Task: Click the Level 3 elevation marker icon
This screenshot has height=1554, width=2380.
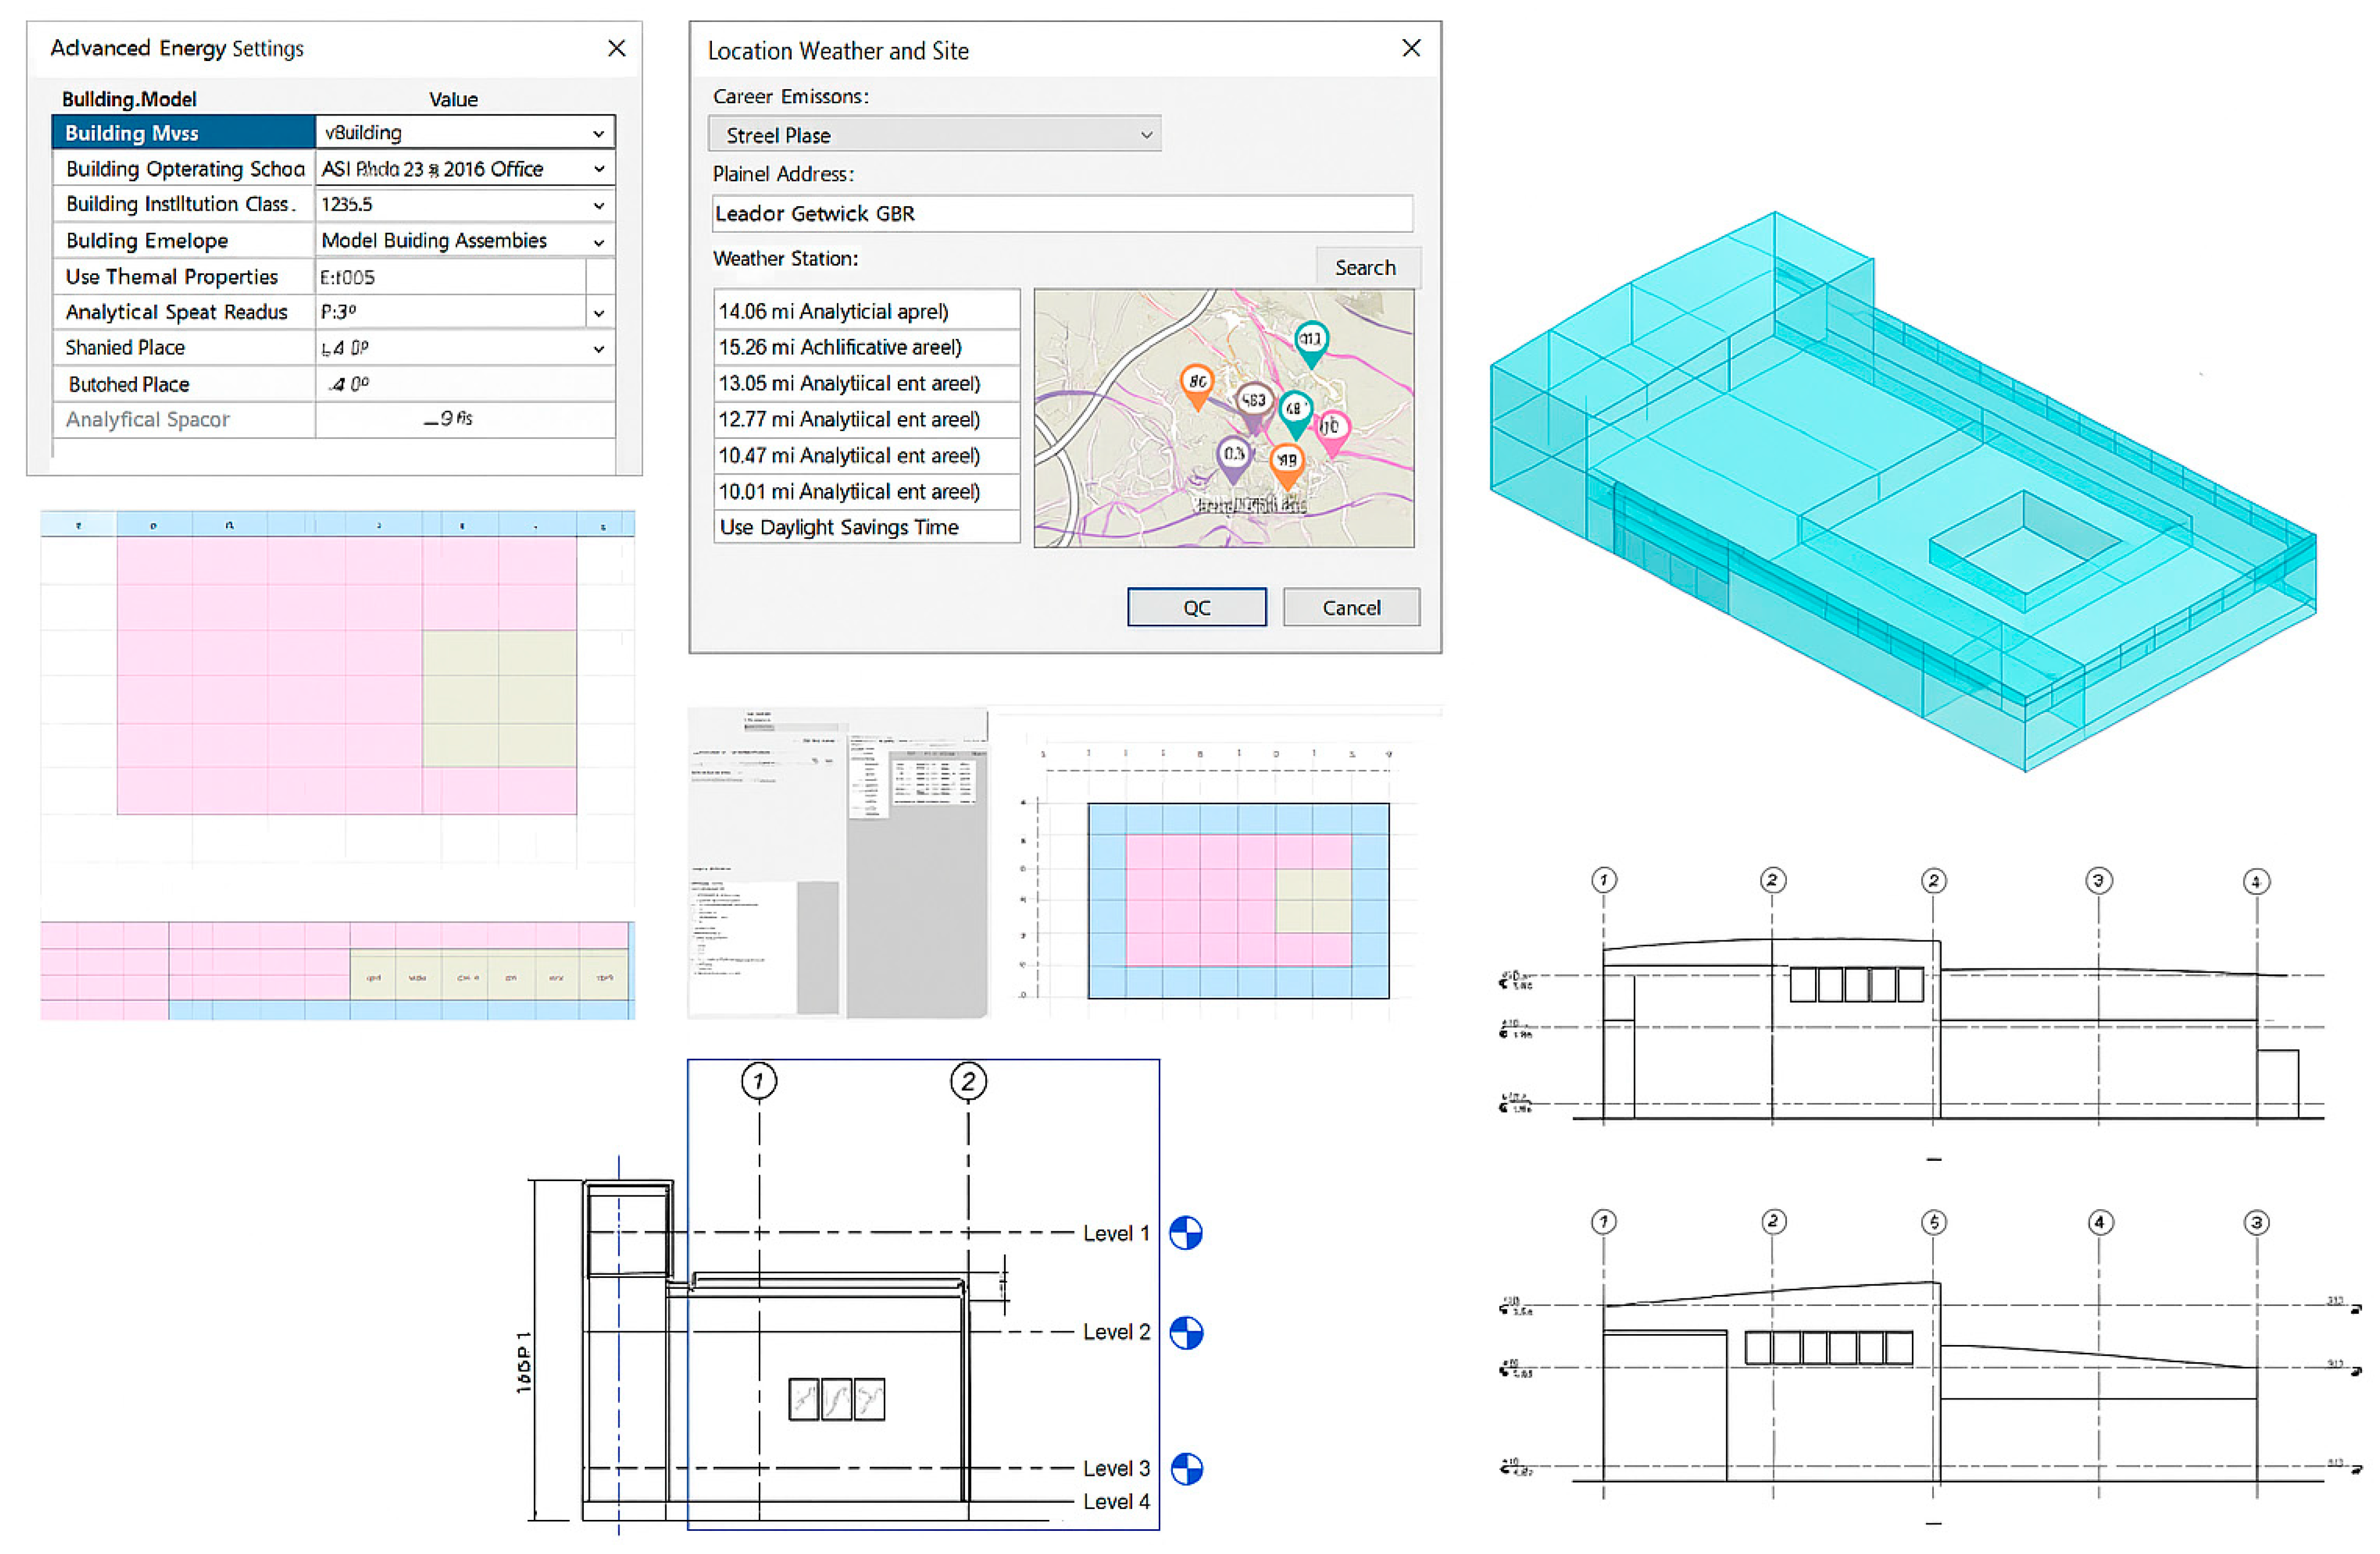Action: [1186, 1468]
